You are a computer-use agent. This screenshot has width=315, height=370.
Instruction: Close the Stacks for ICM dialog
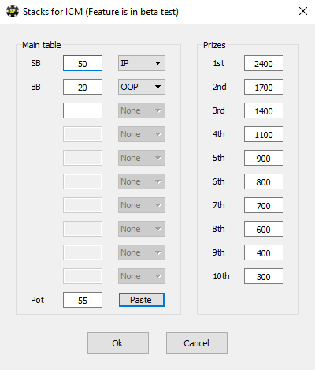tap(303, 11)
